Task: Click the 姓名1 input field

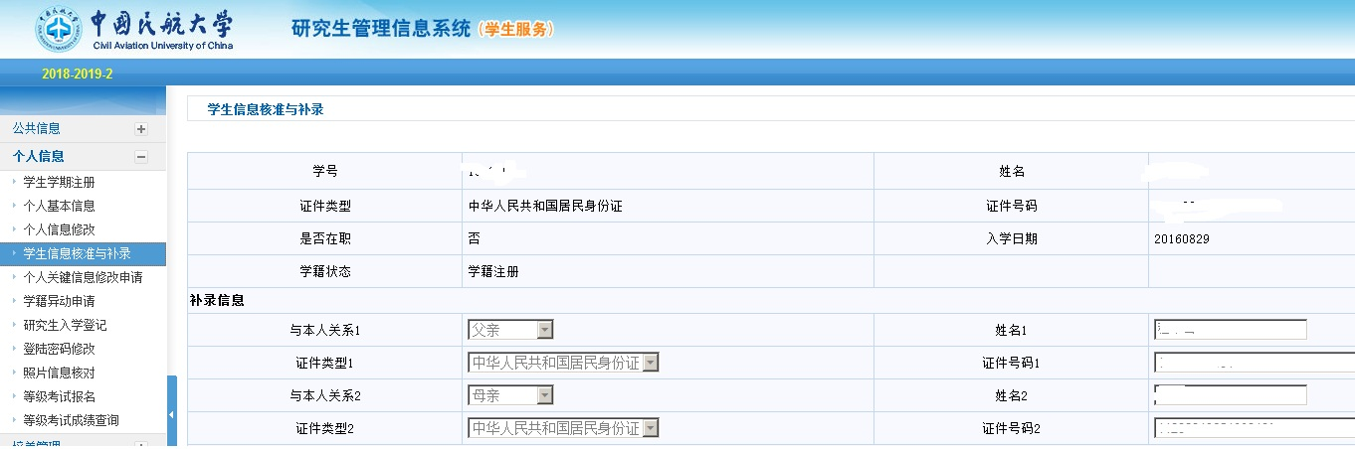Action: (x=1230, y=330)
